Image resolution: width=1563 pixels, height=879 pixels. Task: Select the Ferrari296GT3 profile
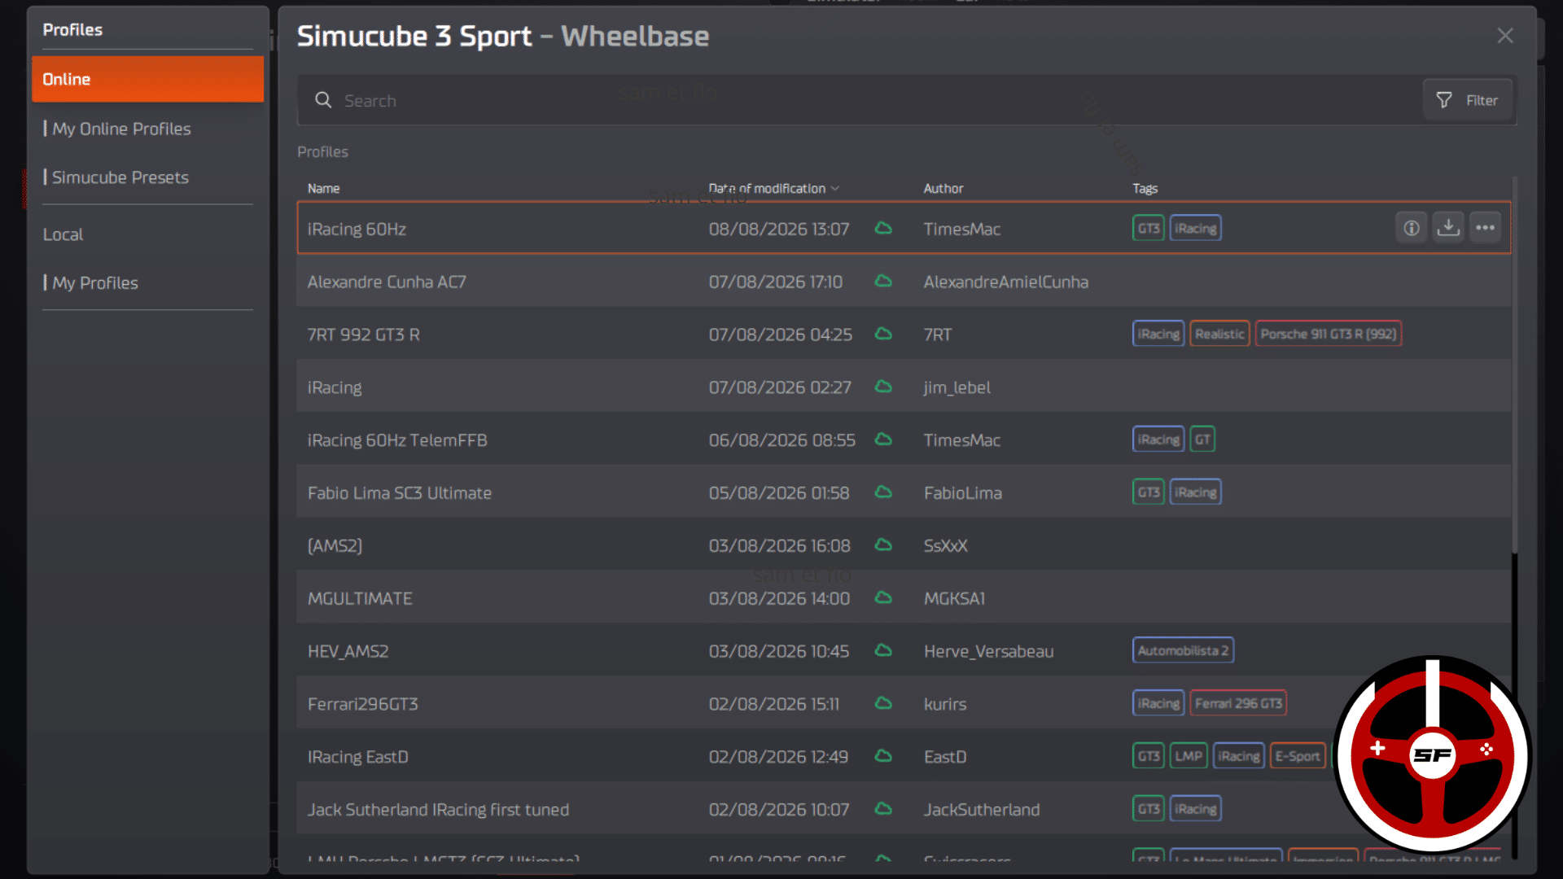pyautogui.click(x=362, y=704)
